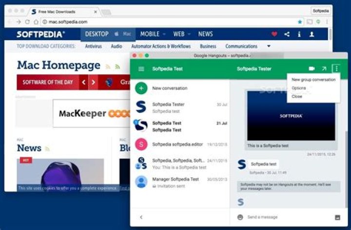Select New group conversation menu item

(x=313, y=80)
